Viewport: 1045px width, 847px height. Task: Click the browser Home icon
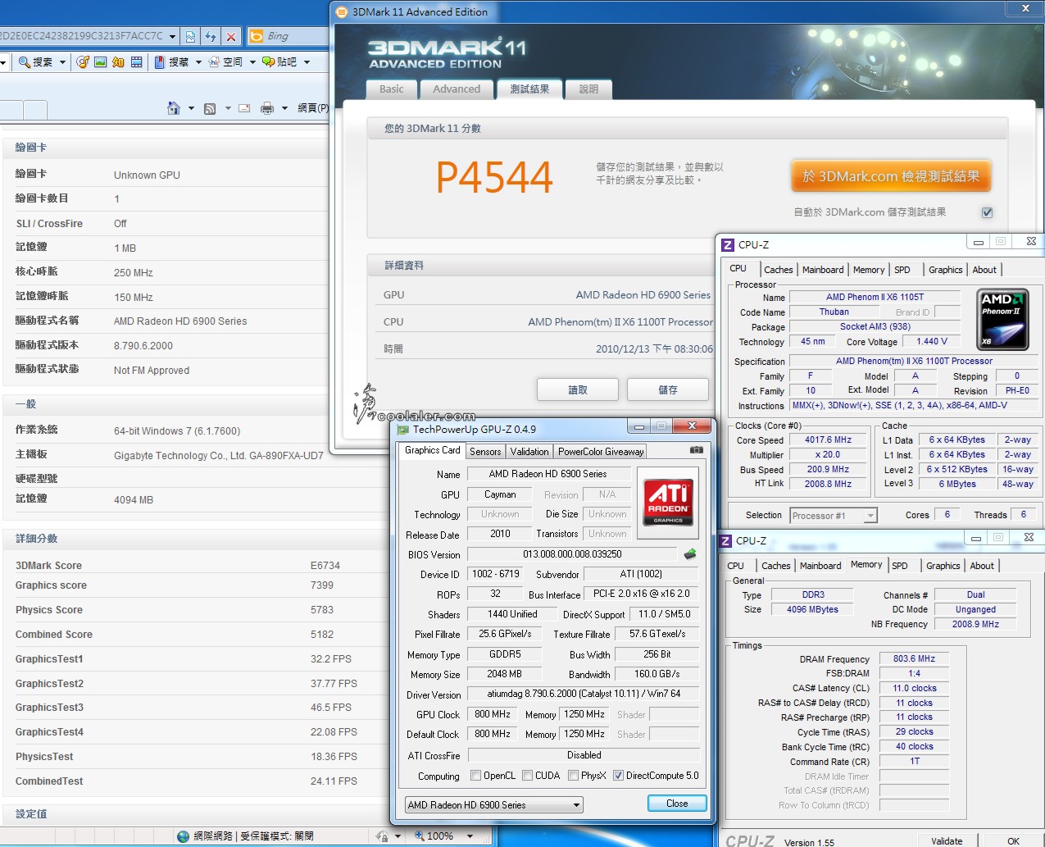pyautogui.click(x=174, y=107)
